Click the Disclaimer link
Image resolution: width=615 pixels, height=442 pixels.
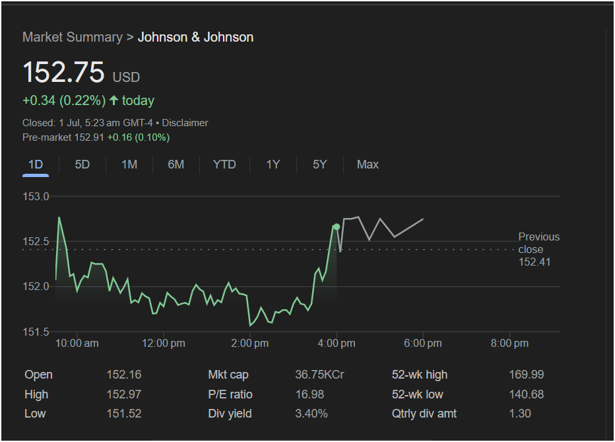click(185, 123)
